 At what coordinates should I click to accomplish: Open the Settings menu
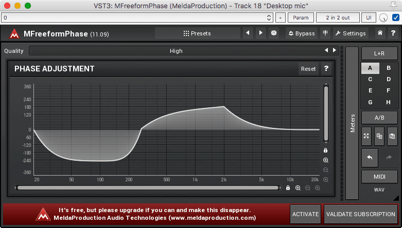[350, 33]
